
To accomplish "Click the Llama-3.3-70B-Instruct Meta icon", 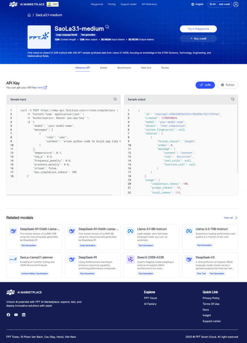I will tap(189, 231).
